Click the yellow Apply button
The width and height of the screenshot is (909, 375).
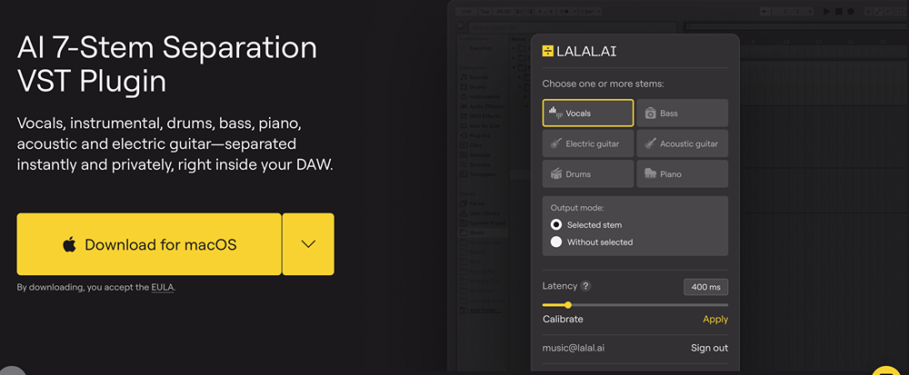pyautogui.click(x=715, y=320)
